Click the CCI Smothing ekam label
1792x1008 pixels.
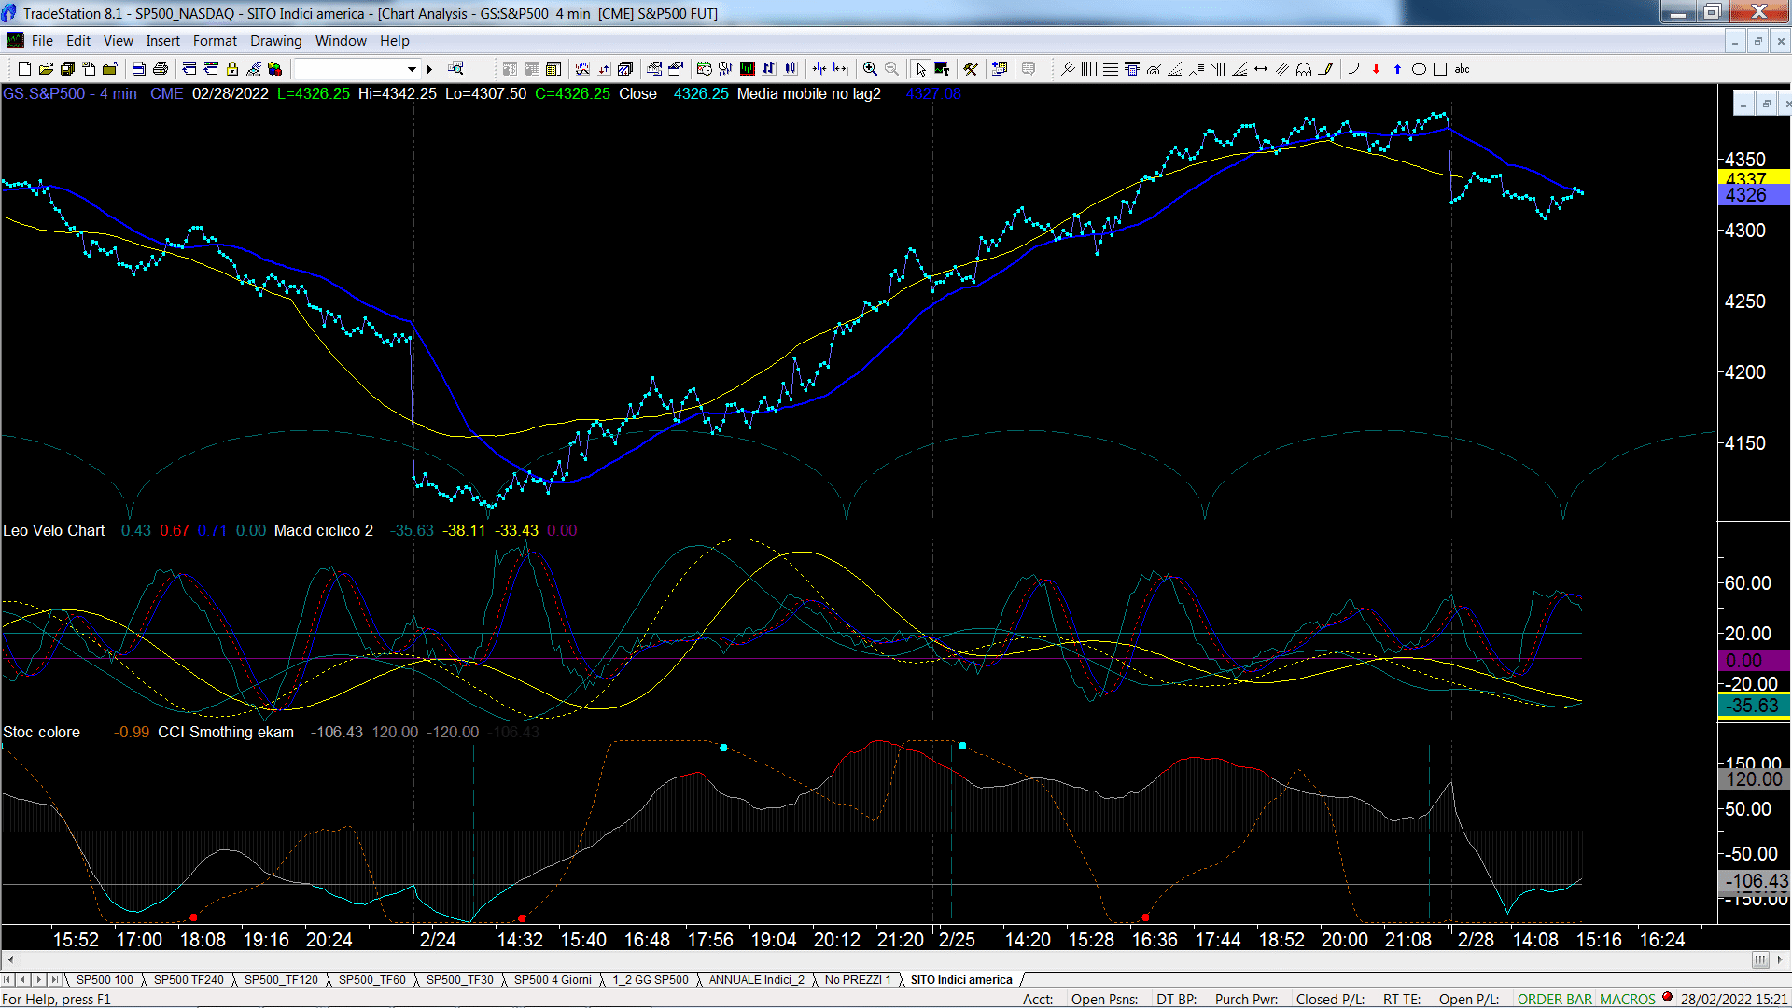point(226,732)
